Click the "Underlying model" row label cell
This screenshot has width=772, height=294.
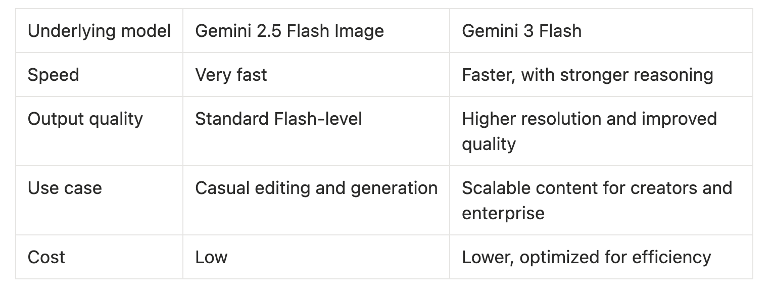pyautogui.click(x=99, y=31)
